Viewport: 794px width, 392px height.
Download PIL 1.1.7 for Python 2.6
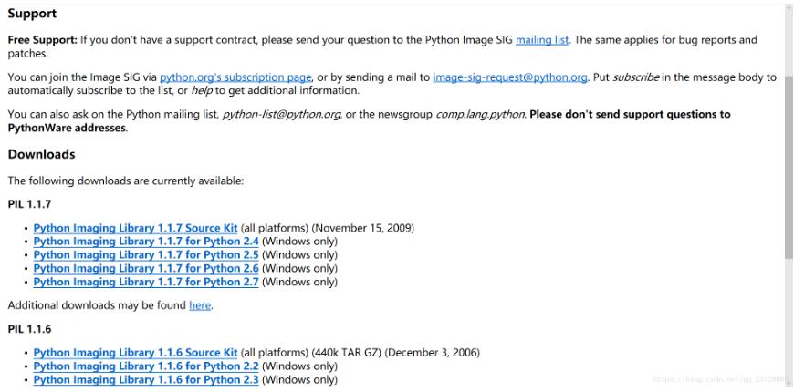(x=146, y=269)
